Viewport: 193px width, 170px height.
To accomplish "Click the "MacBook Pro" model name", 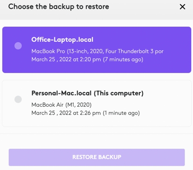I will click(x=48, y=51).
